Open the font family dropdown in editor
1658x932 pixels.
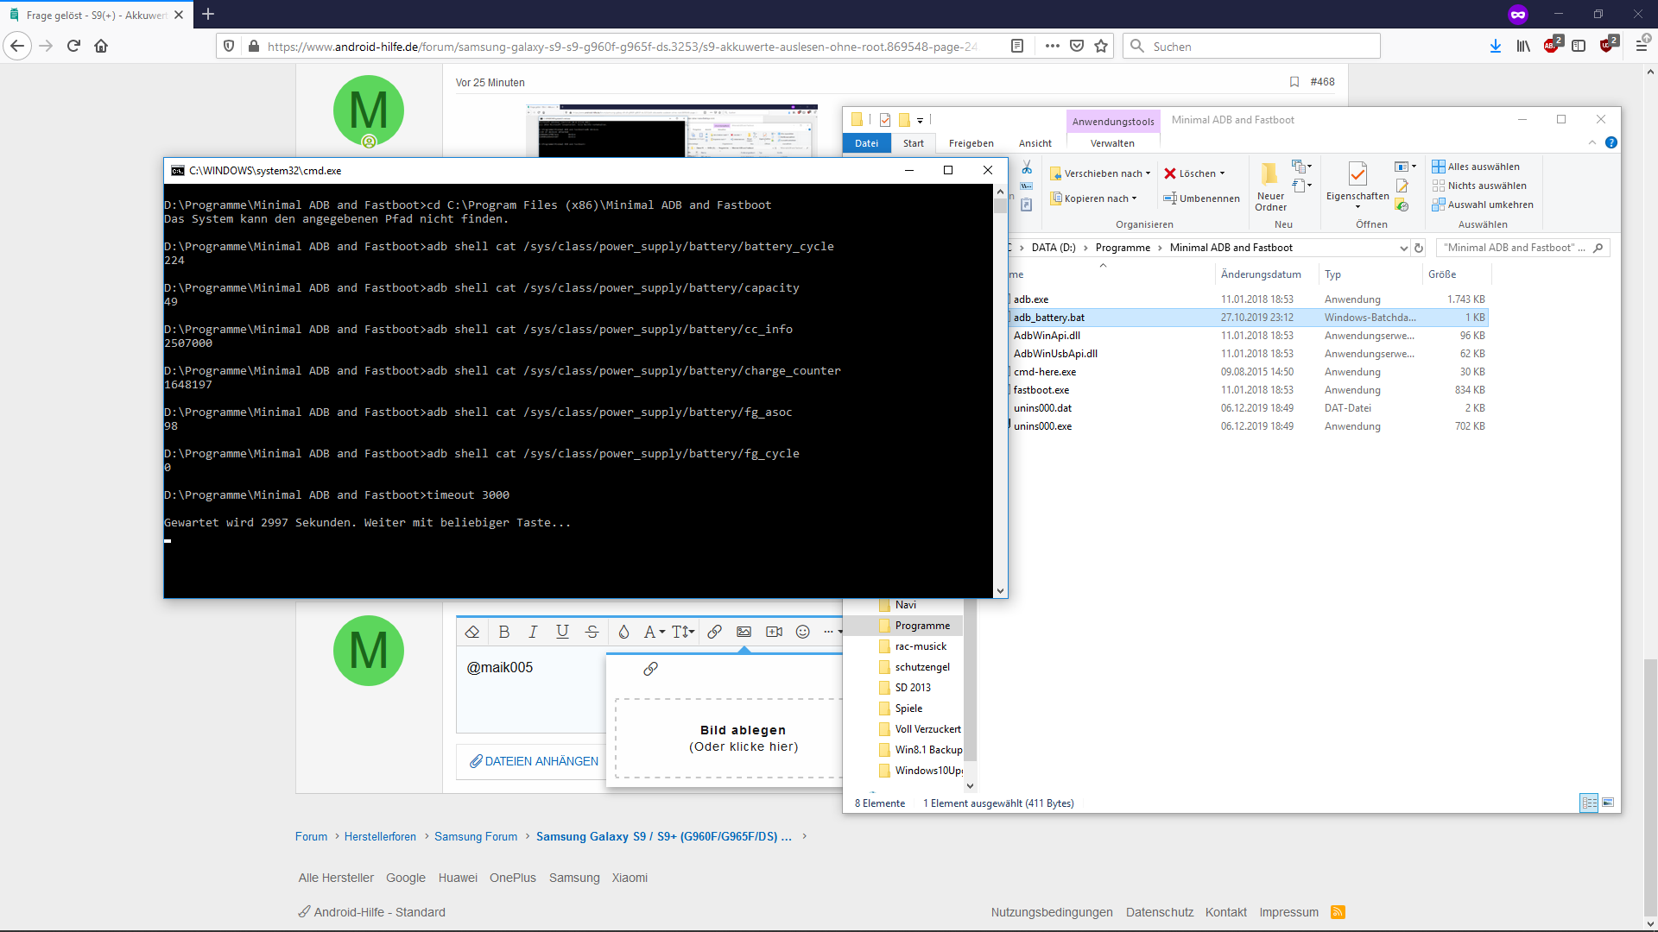654,632
